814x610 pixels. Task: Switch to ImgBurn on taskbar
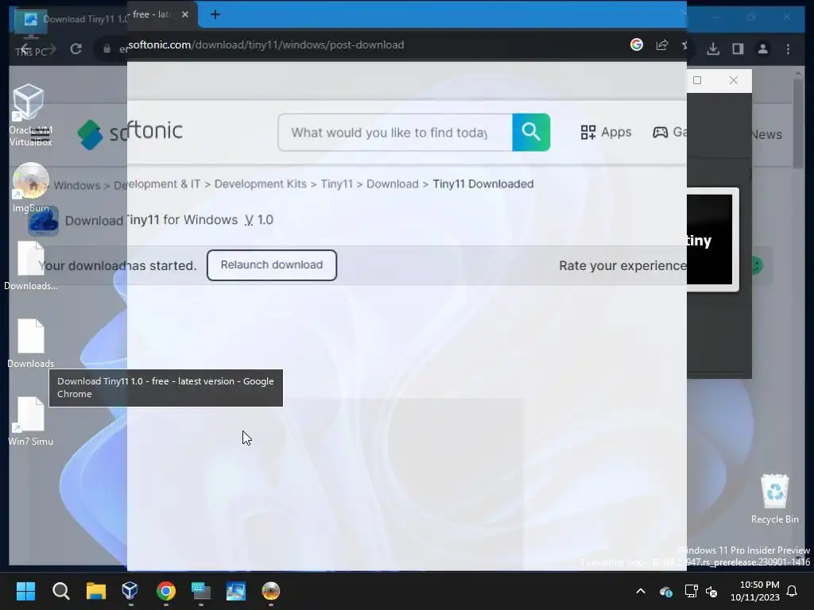click(x=271, y=591)
